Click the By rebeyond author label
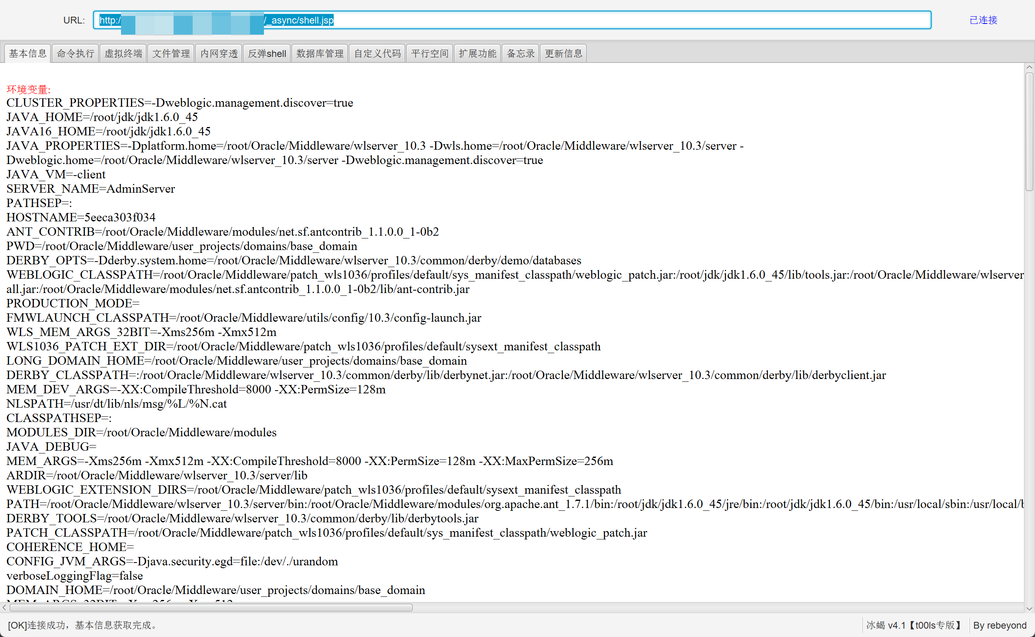This screenshot has height=637, width=1035. click(999, 625)
